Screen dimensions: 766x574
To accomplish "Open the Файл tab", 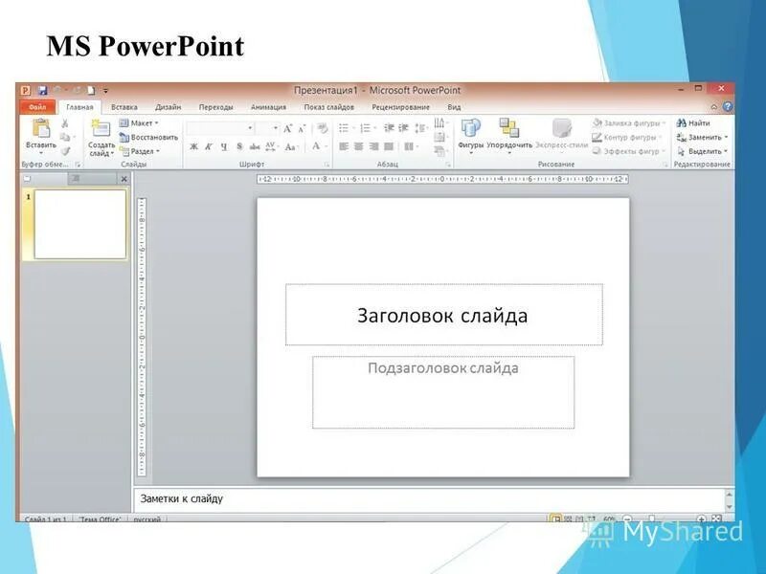I will click(37, 107).
